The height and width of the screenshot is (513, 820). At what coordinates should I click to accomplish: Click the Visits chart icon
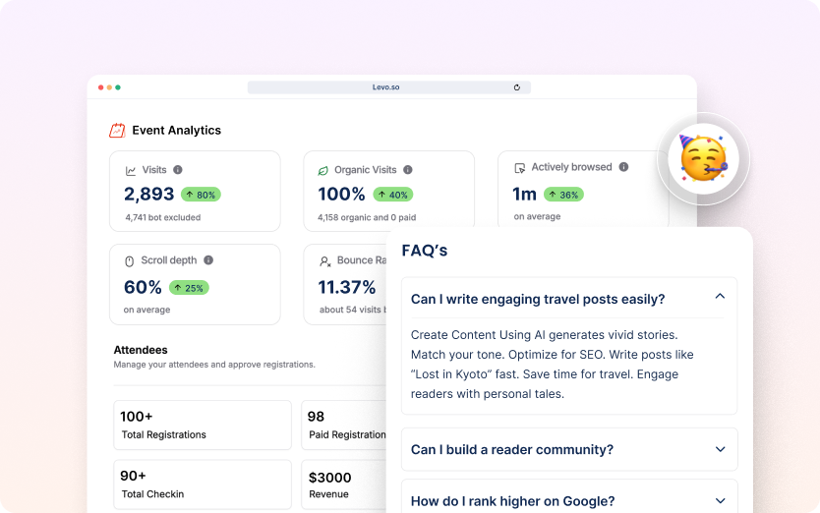click(131, 170)
